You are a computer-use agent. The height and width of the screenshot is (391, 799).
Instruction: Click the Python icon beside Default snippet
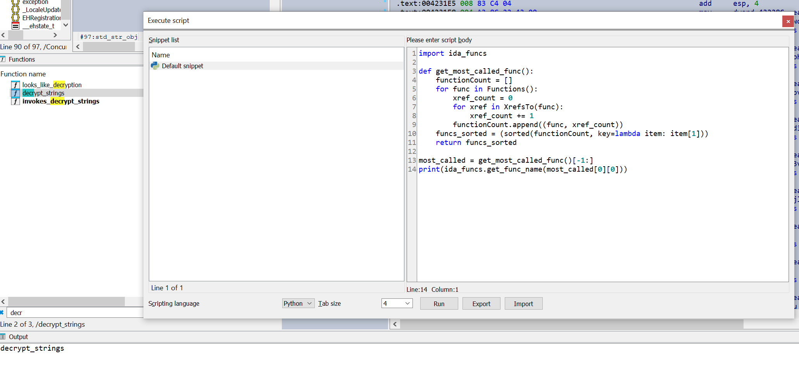[x=155, y=66]
